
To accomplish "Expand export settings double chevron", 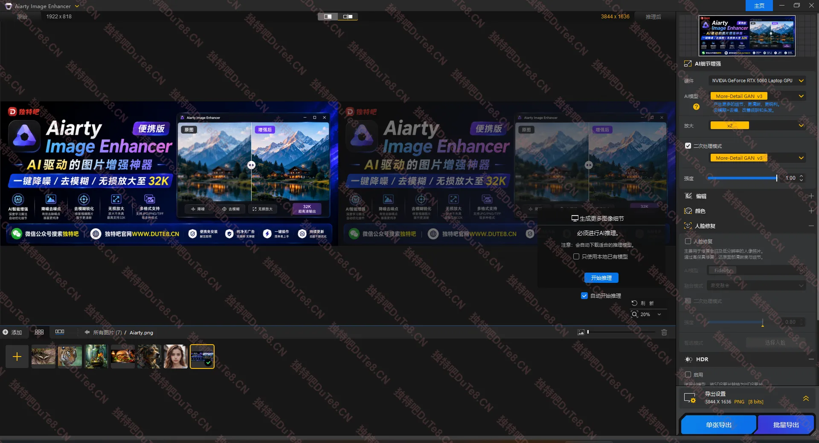I will click(x=806, y=398).
